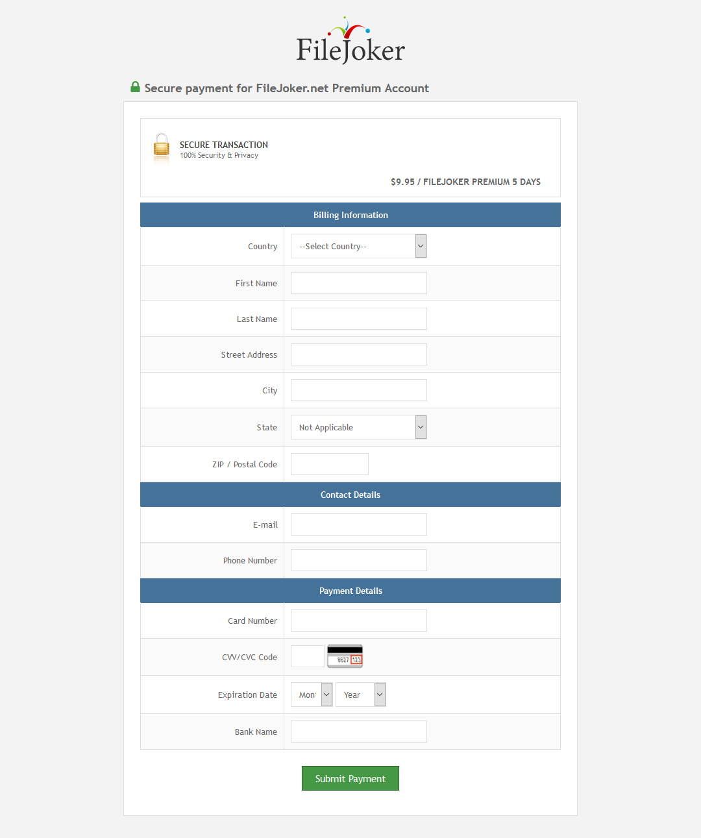Image resolution: width=701 pixels, height=838 pixels.
Task: Click the green secure payment lock icon
Action: click(x=135, y=87)
